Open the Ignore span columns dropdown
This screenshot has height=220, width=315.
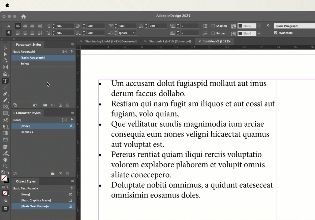tap(134, 33)
